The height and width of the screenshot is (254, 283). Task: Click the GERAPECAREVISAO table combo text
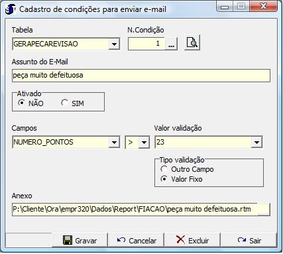(46, 44)
